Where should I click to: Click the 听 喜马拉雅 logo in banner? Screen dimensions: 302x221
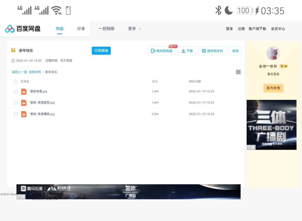click(x=32, y=188)
